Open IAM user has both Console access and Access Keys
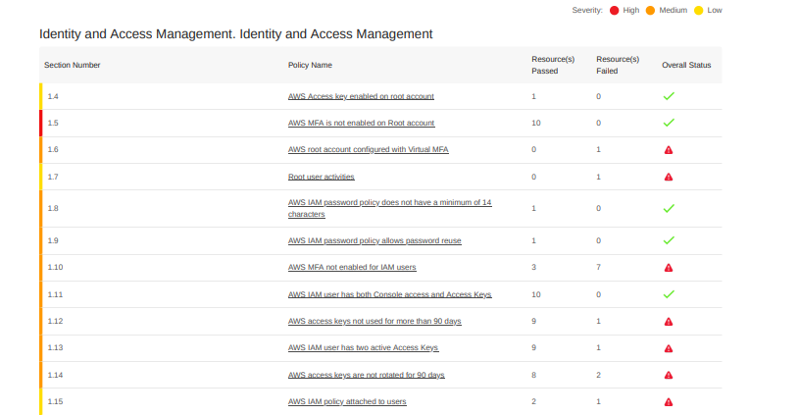Image resolution: width=799 pixels, height=415 pixels. click(x=390, y=294)
